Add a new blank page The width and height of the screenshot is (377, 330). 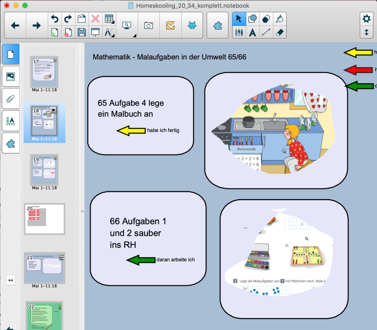tap(54, 32)
